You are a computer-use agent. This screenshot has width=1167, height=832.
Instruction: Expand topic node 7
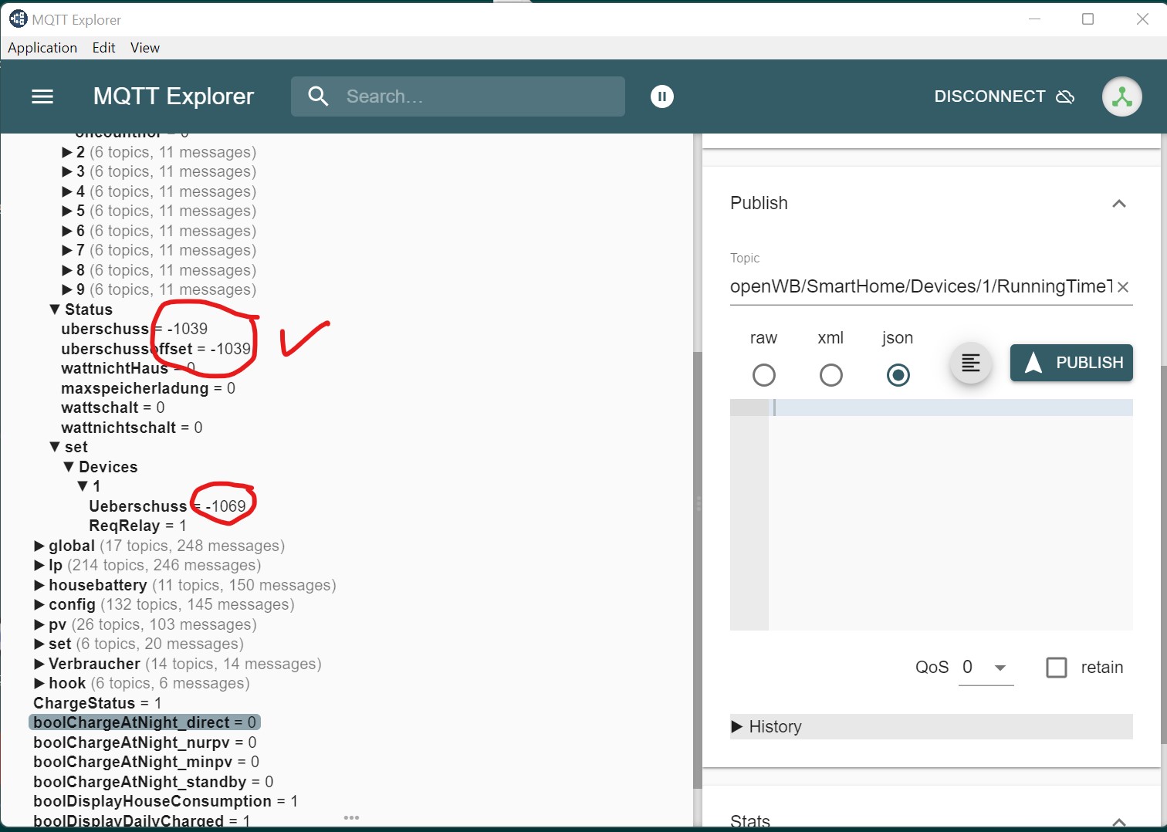67,250
